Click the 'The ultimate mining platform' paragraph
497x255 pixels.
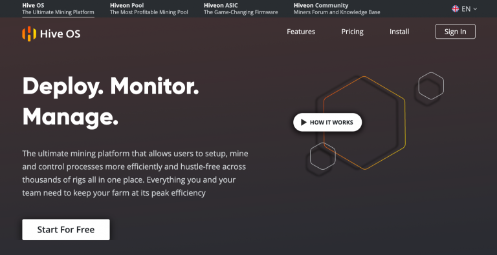(135, 173)
